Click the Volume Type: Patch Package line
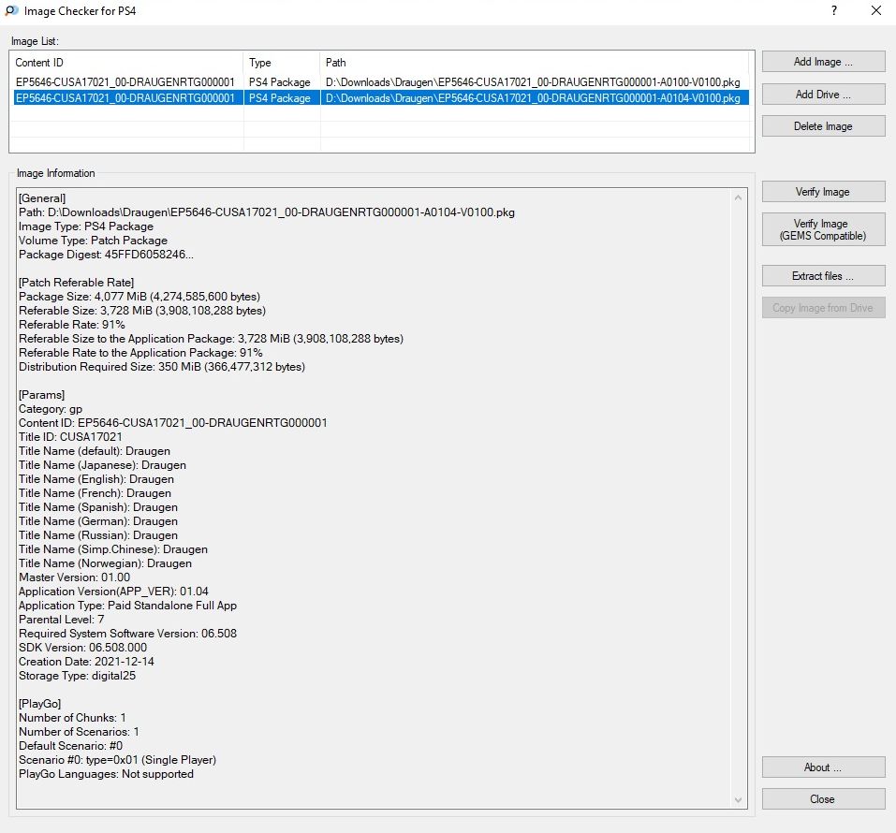 tap(93, 241)
